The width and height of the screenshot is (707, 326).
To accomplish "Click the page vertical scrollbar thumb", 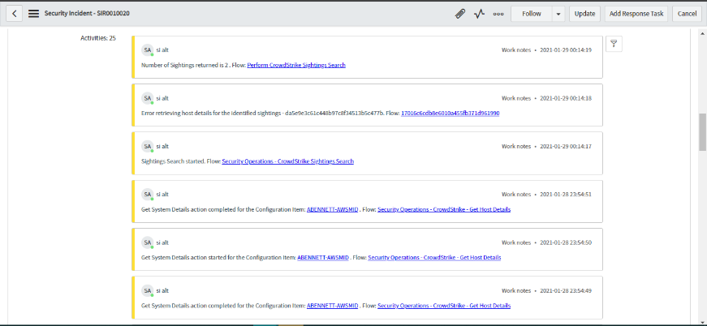I will pyautogui.click(x=702, y=132).
